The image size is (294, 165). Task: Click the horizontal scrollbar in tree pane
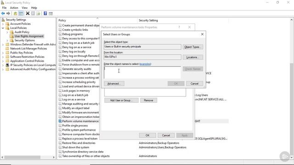pos(23,157)
